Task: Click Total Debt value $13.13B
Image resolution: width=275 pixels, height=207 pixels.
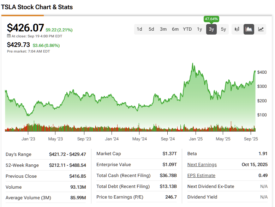Action: point(168,186)
